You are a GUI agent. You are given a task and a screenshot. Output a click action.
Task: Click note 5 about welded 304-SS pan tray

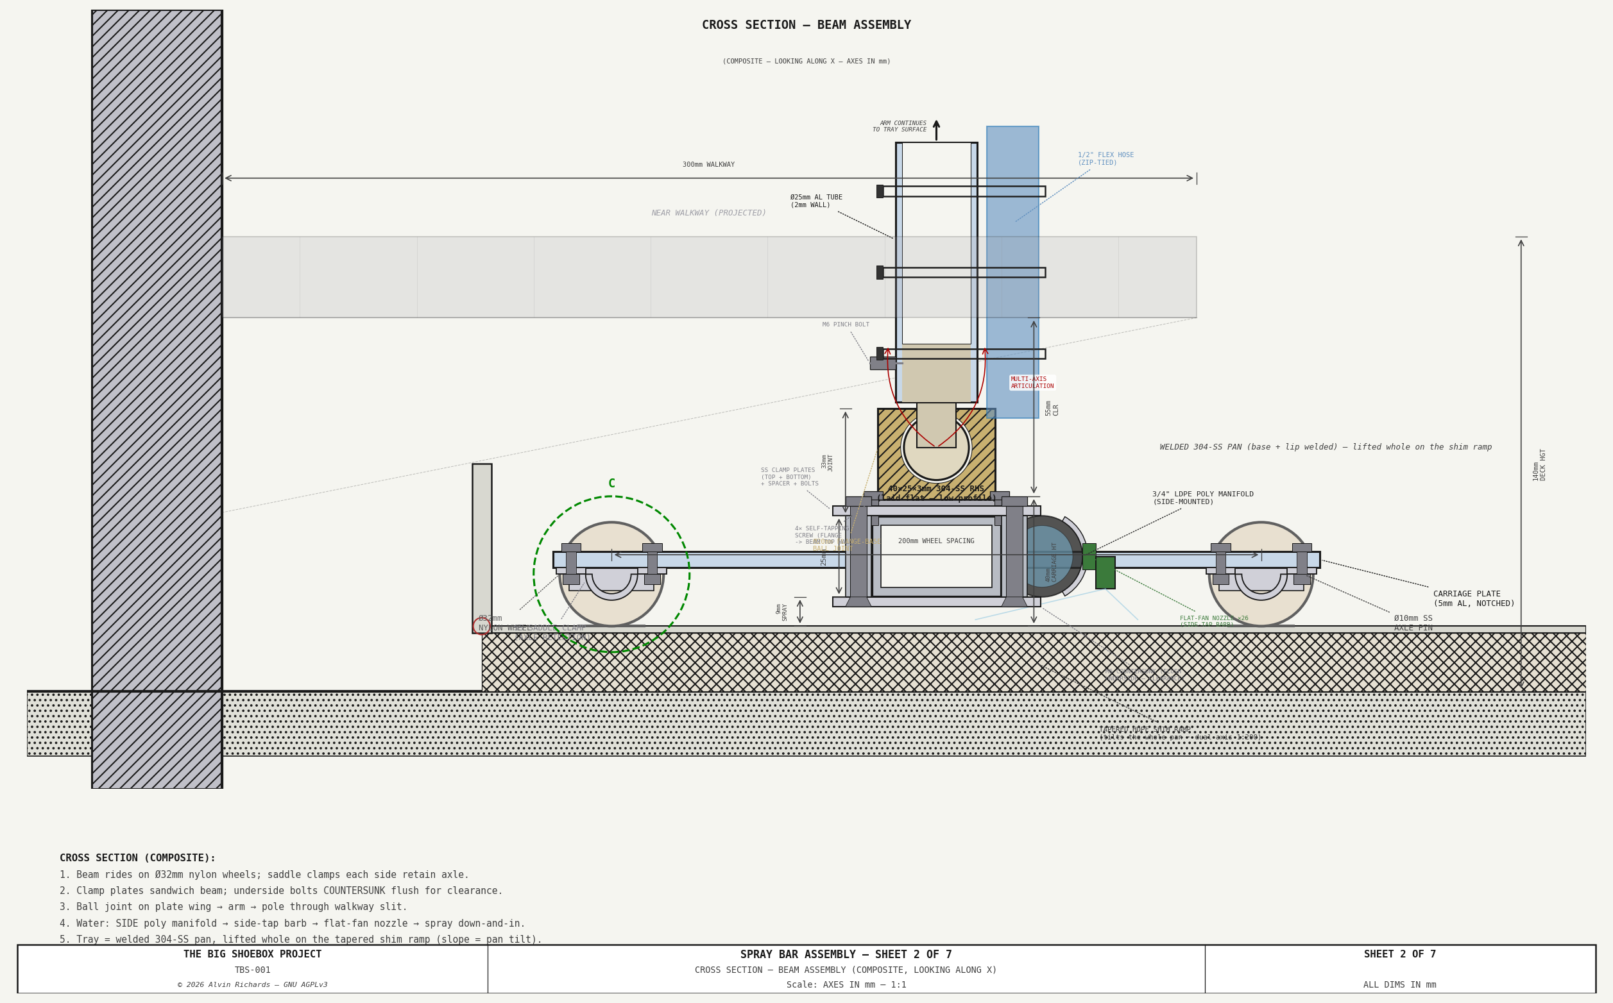point(300,940)
